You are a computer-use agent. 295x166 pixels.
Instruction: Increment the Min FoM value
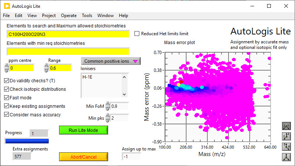pos(107,104)
